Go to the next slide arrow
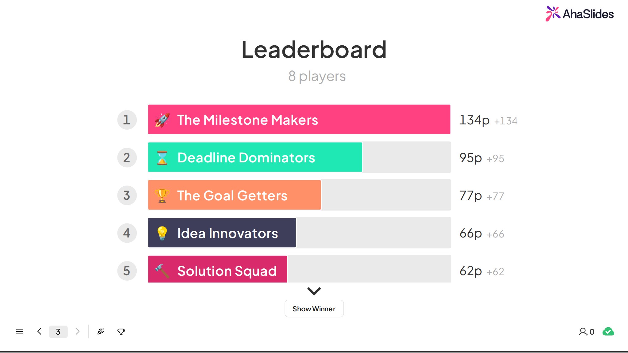 coord(78,332)
